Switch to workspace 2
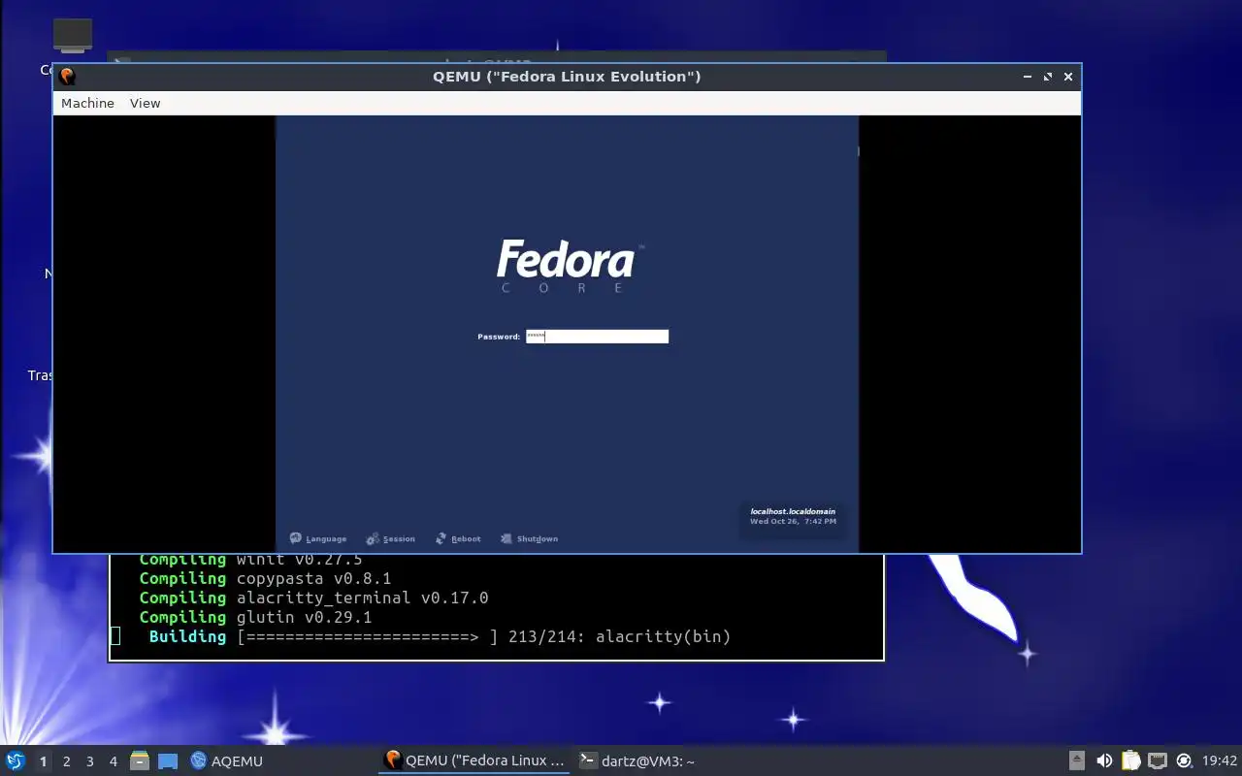Viewport: 1242px width, 776px height. click(x=66, y=761)
